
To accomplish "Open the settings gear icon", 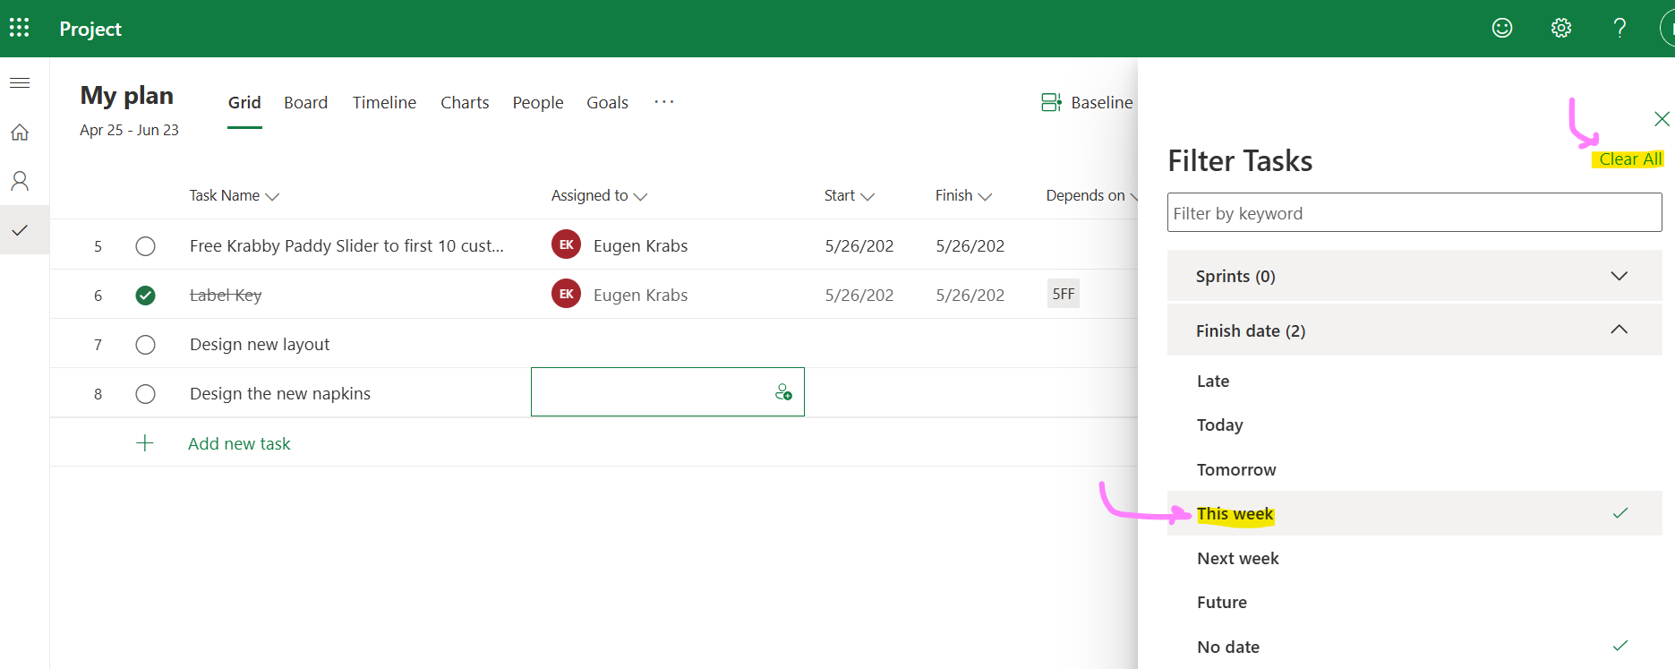I will 1561,28.
